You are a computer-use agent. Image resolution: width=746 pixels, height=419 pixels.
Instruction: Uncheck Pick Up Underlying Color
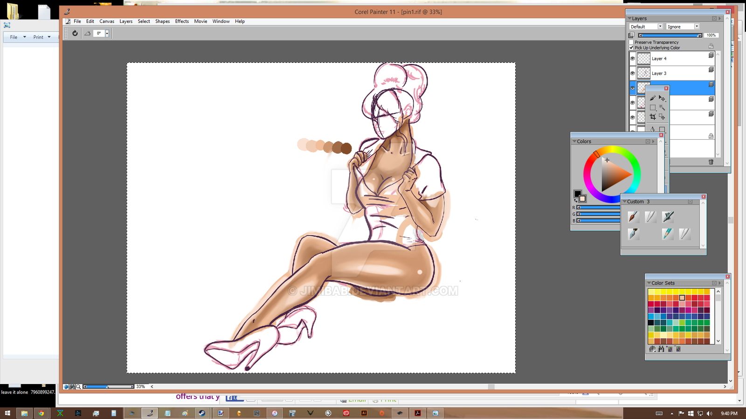pyautogui.click(x=631, y=47)
